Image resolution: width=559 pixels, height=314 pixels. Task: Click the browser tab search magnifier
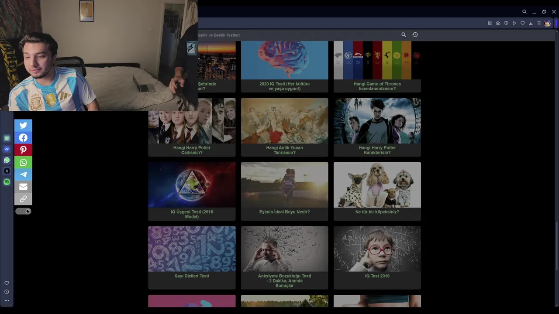[x=524, y=12]
